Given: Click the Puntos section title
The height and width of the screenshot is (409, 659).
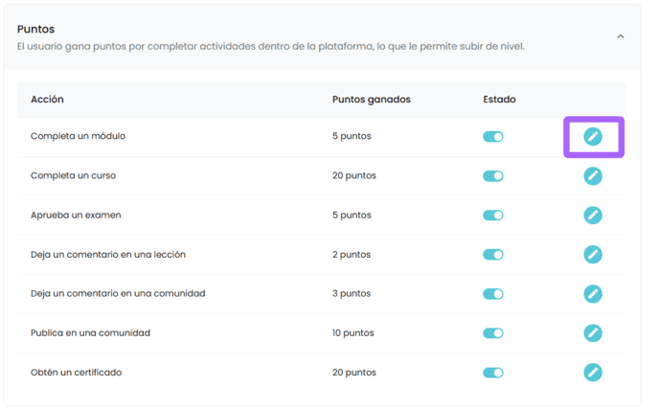Looking at the screenshot, I should (x=35, y=29).
